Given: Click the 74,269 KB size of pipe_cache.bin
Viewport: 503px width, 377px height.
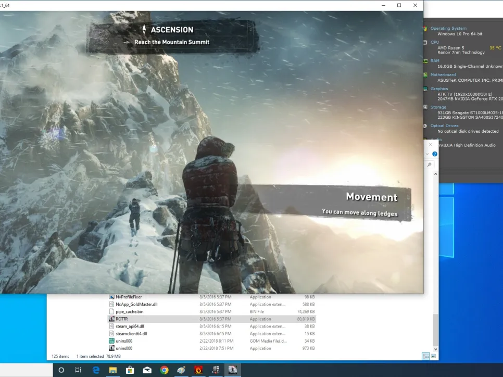Looking at the screenshot, I should coord(306,311).
